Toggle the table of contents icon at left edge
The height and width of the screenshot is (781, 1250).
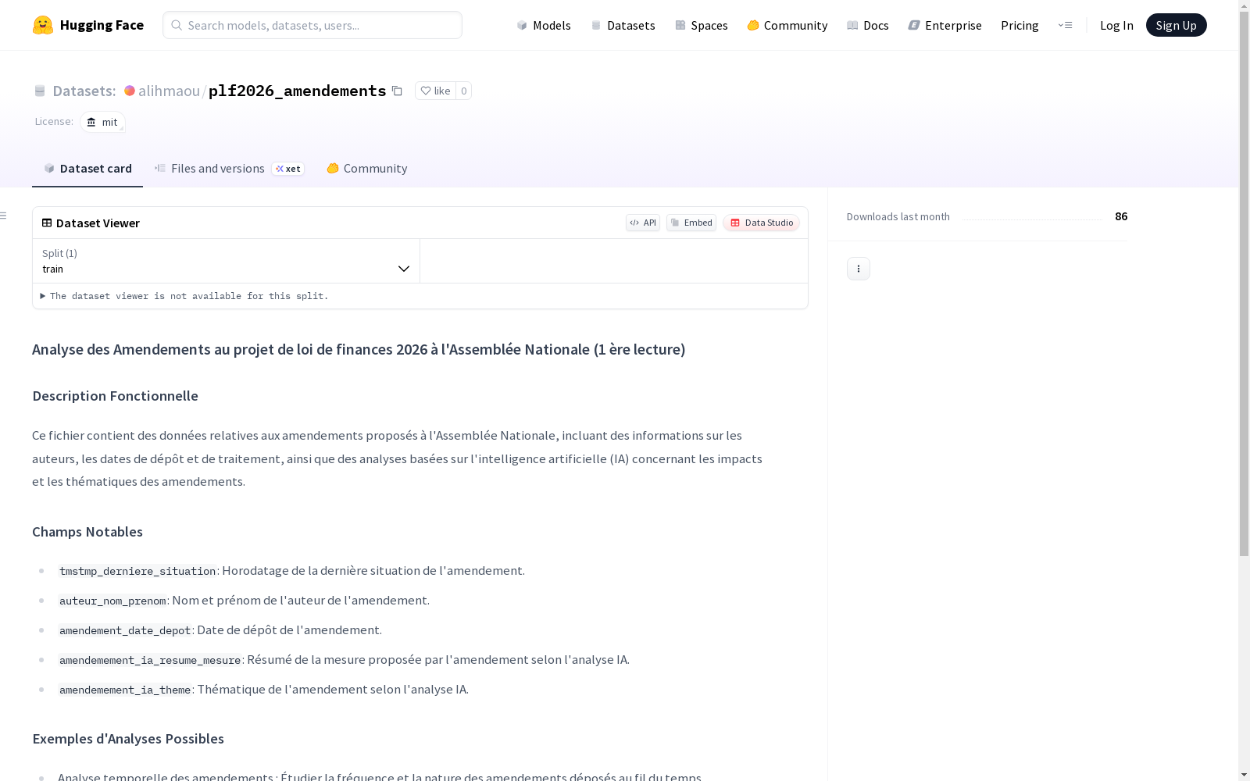point(4,216)
